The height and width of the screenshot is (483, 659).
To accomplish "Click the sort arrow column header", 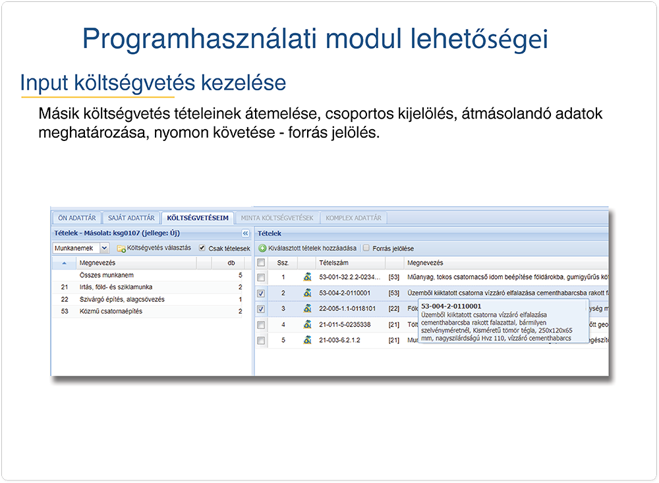I will point(64,263).
